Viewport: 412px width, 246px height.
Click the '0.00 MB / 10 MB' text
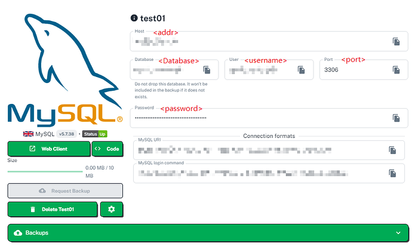100,171
